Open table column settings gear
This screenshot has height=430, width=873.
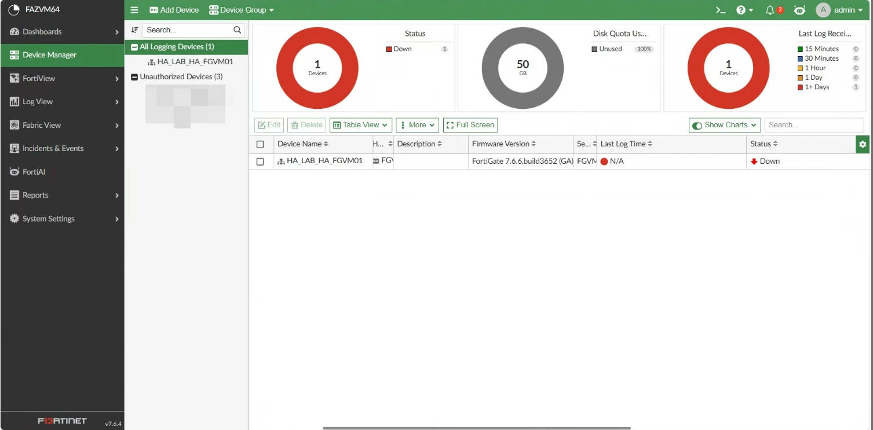click(x=863, y=144)
